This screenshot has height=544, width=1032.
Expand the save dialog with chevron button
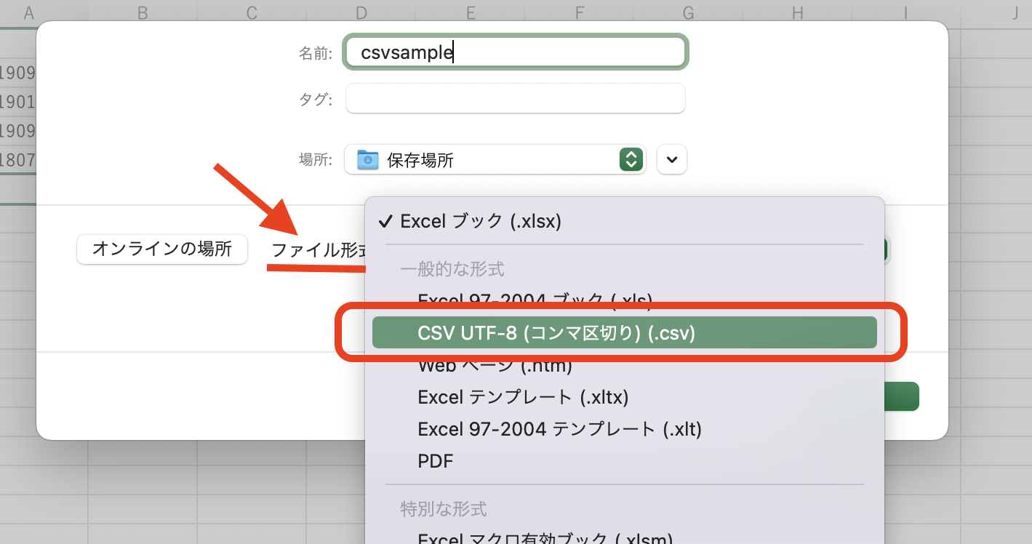point(672,159)
